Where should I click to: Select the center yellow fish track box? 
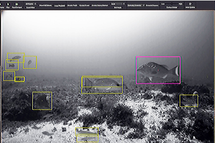click(102, 85)
